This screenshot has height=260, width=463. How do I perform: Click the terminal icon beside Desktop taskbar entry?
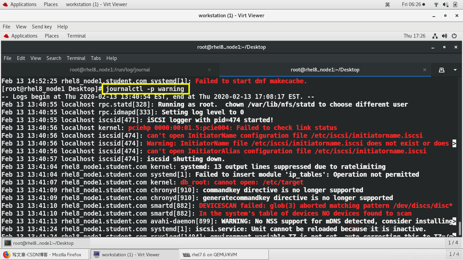[x=7, y=243]
